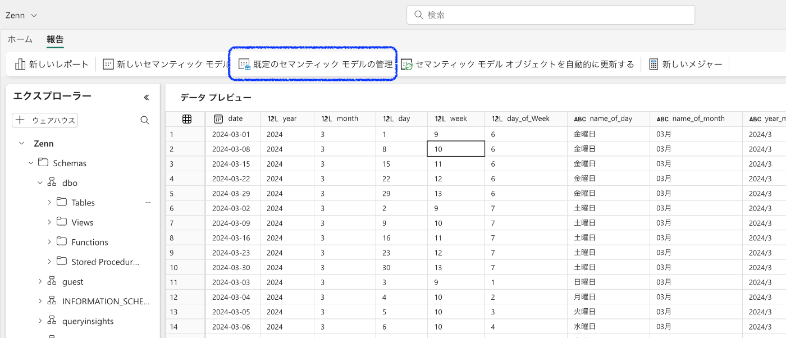
Task: Click the grid icon in the preview header corner
Action: pos(187,118)
